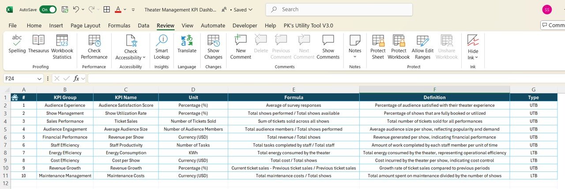Click the Font Color icon
This screenshot has height=189, width=565.
(x=118, y=9)
